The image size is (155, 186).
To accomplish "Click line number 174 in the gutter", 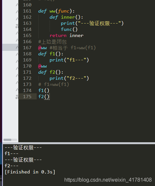I will 27,90.
